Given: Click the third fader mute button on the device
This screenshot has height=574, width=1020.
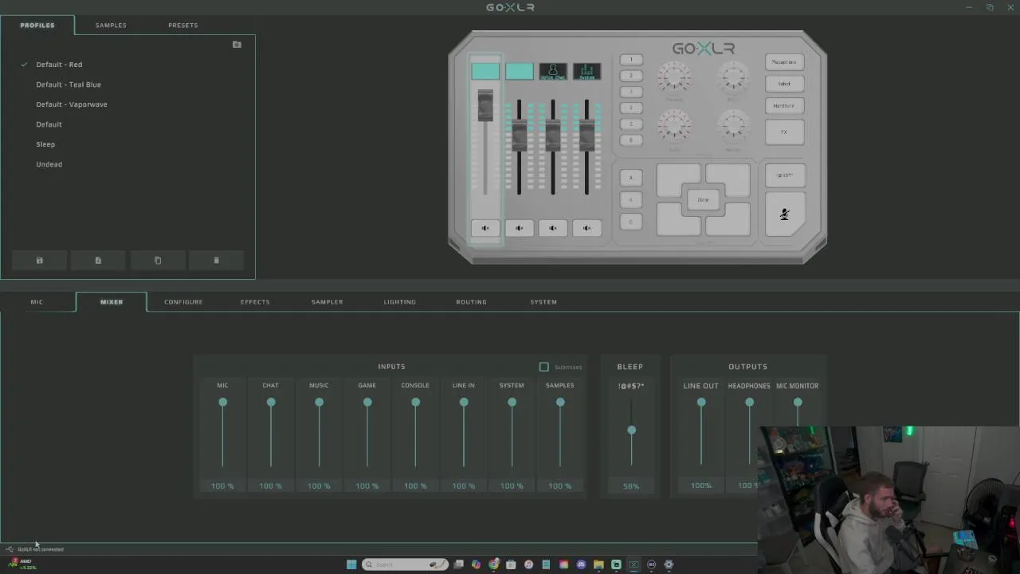Looking at the screenshot, I should (553, 228).
